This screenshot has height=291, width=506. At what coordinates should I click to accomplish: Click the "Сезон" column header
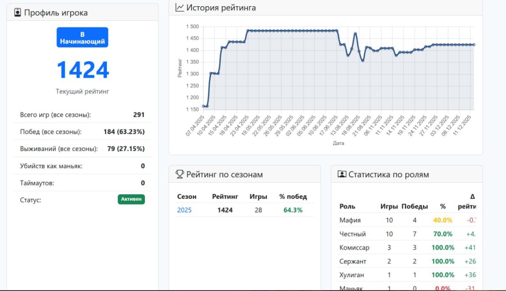[187, 197]
